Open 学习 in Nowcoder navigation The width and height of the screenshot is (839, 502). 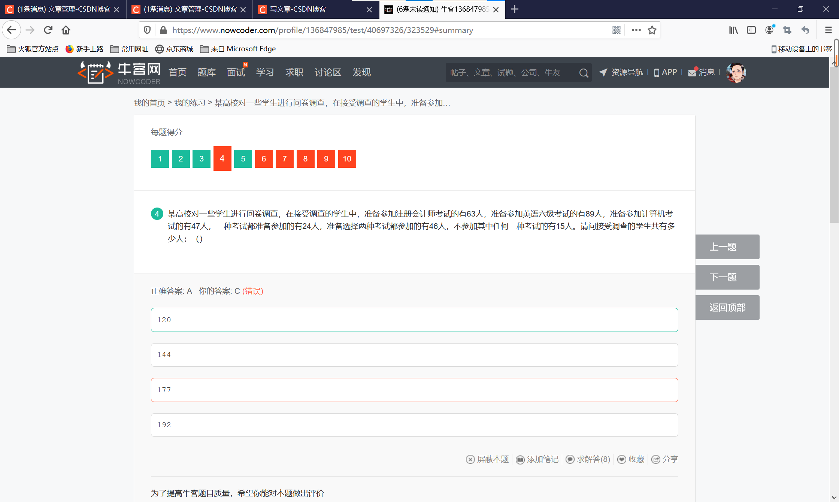(x=265, y=72)
